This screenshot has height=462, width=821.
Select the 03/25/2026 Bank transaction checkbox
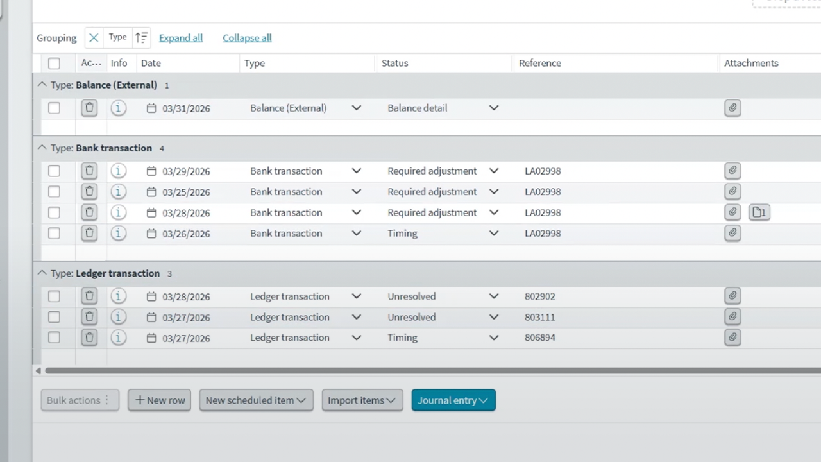(54, 191)
